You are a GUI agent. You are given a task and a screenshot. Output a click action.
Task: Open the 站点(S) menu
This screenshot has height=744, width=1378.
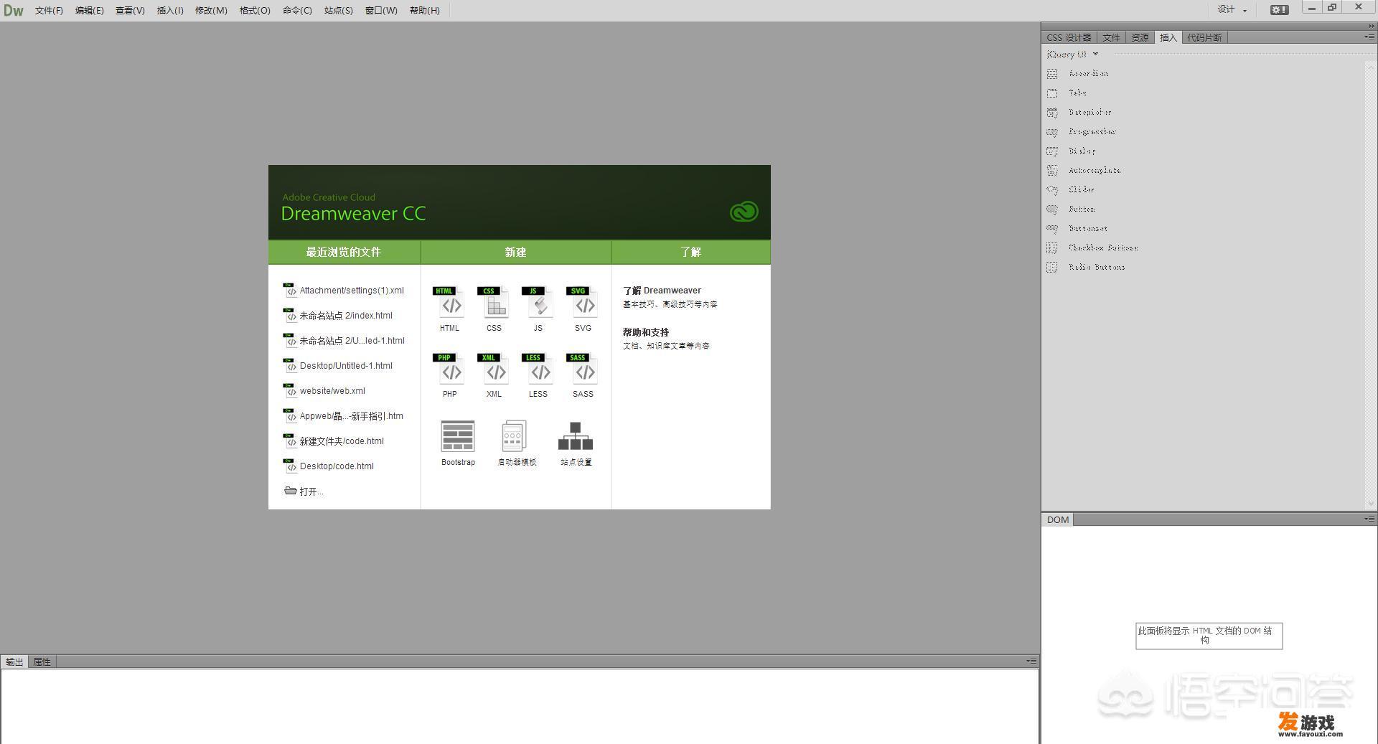(339, 11)
